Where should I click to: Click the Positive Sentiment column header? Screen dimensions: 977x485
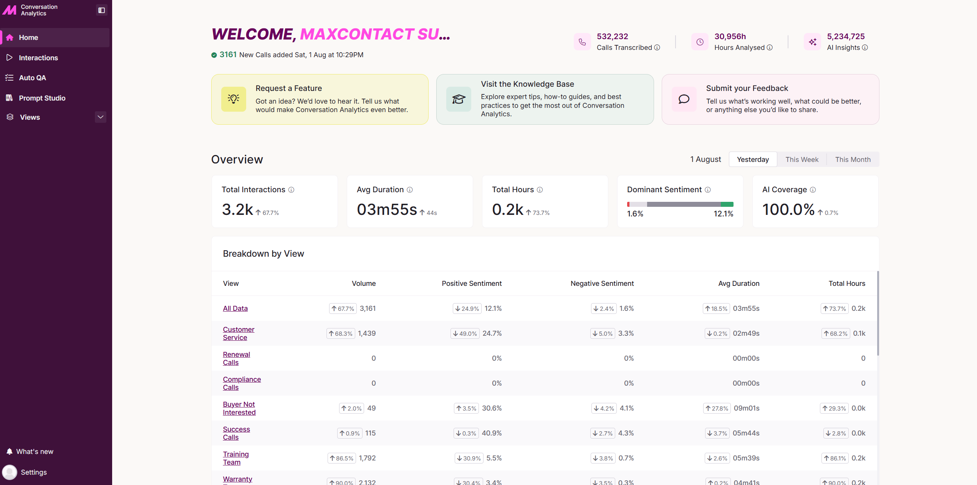472,284
